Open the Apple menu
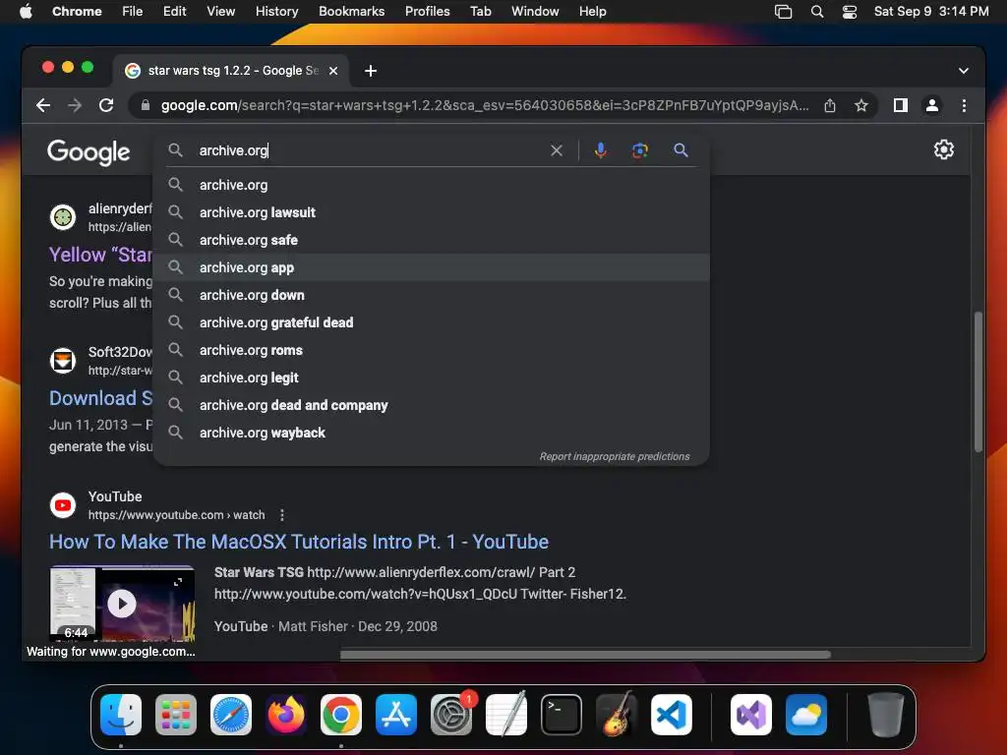Screen dimensions: 1007x755 [26, 12]
